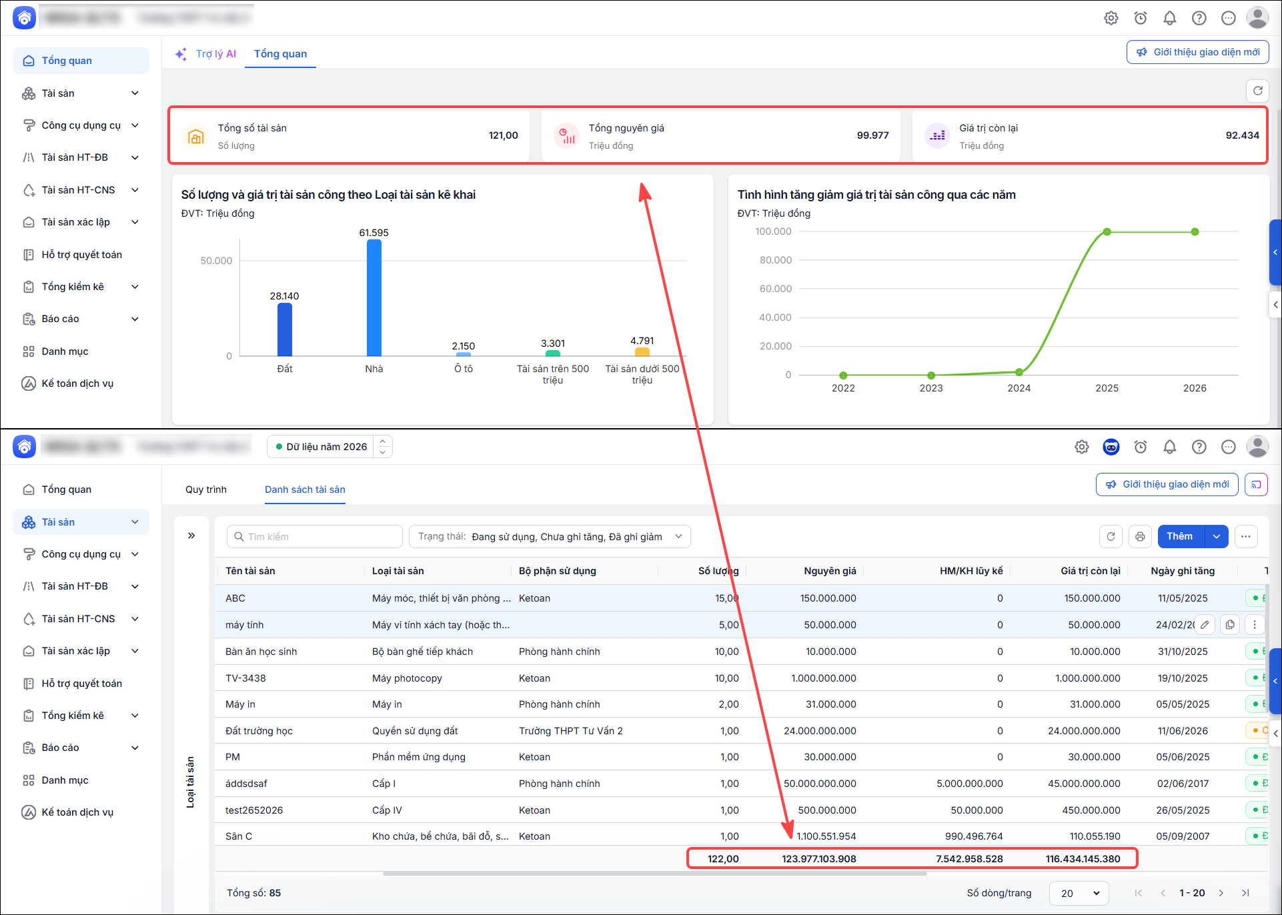1282x915 pixels.
Task: Click the refresh icon above the summary cards
Action: tap(1257, 91)
